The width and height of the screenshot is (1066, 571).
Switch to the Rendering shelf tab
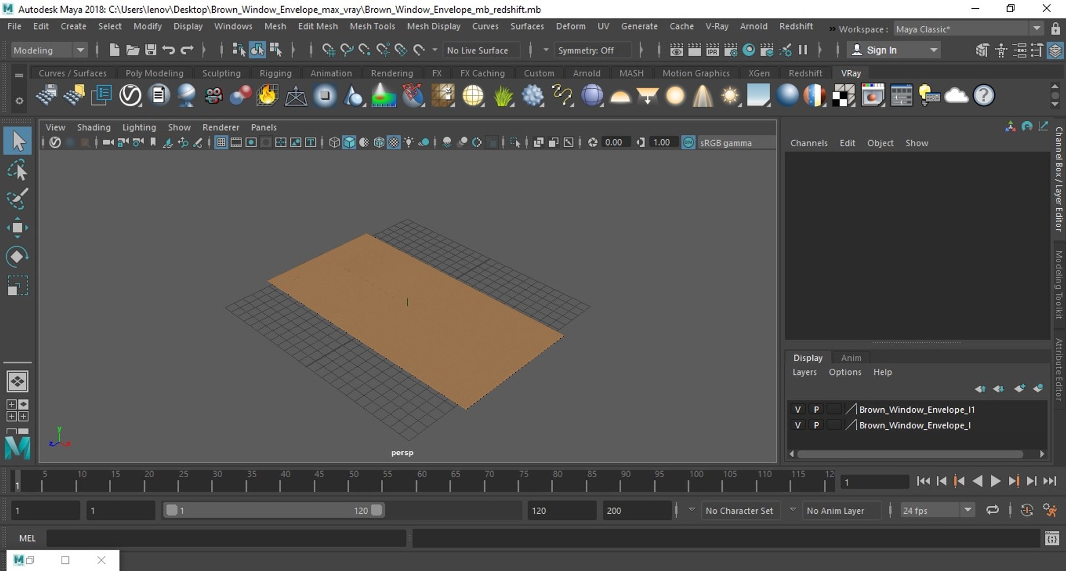(392, 73)
